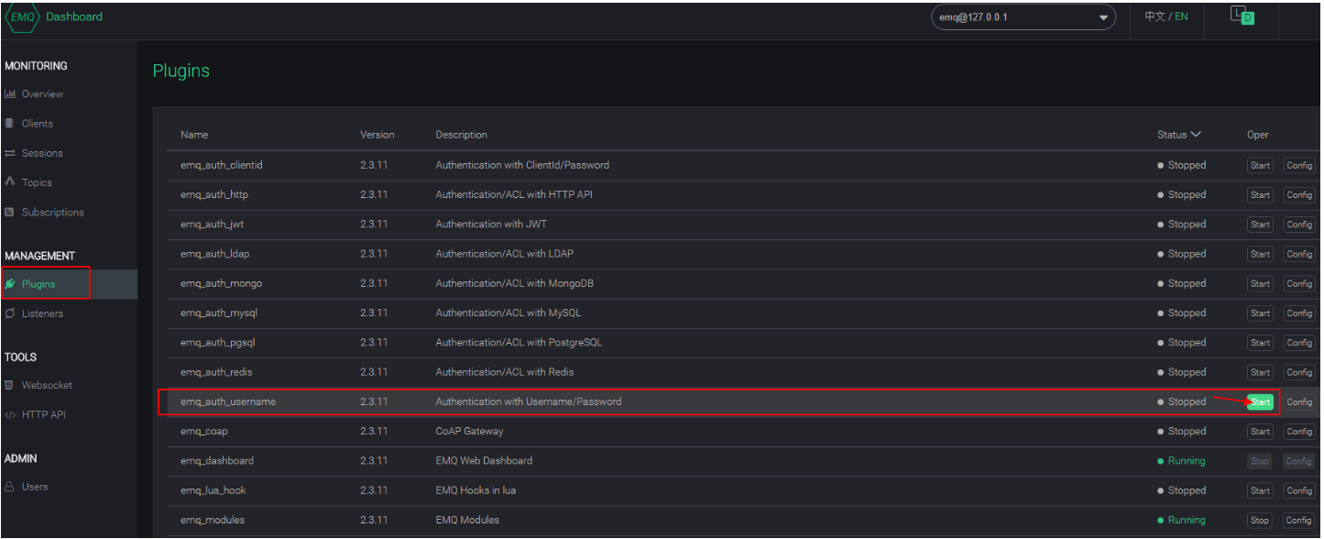Click the Version column header

(378, 135)
